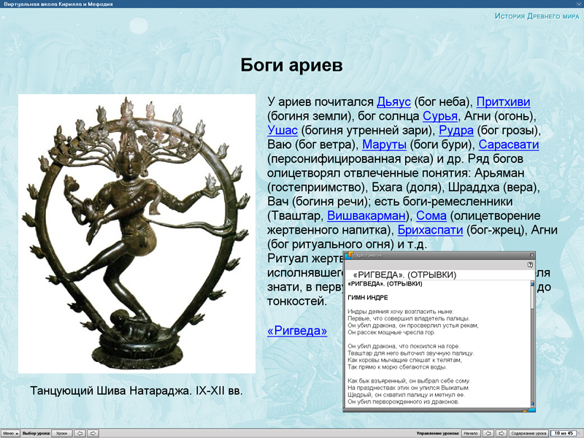Viewport: 584px width, 438px height.
Task: Click the 'ГИМН ИНДРЕ' heading in popup
Action: coord(368,298)
